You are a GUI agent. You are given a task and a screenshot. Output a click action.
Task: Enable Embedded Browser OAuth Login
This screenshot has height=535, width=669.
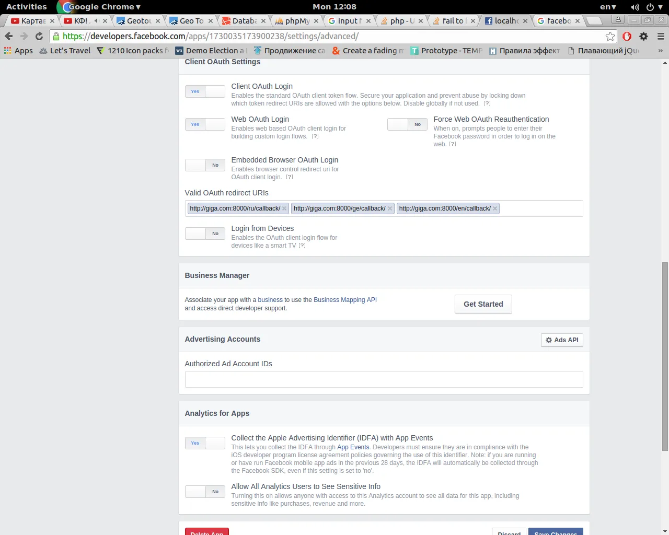205,165
